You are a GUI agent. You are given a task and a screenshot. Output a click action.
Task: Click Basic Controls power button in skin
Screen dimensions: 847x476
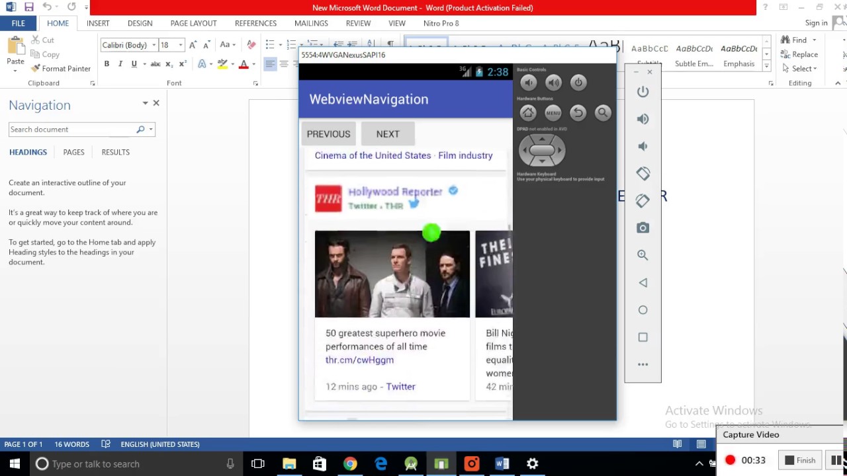[578, 83]
